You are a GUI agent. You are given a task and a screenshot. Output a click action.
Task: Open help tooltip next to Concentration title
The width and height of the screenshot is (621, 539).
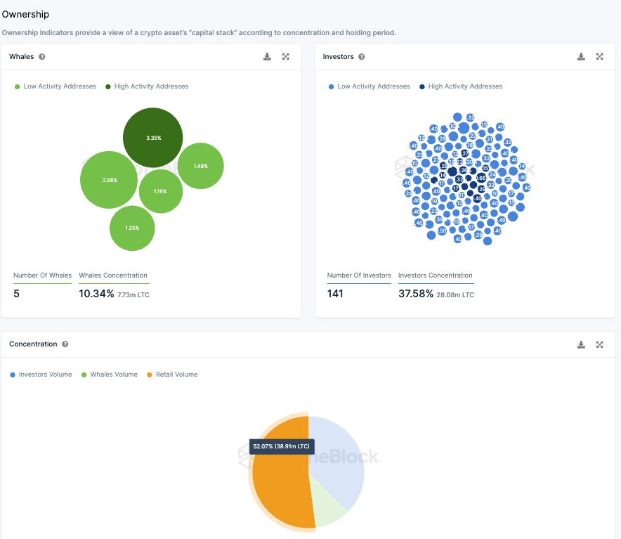(x=65, y=344)
